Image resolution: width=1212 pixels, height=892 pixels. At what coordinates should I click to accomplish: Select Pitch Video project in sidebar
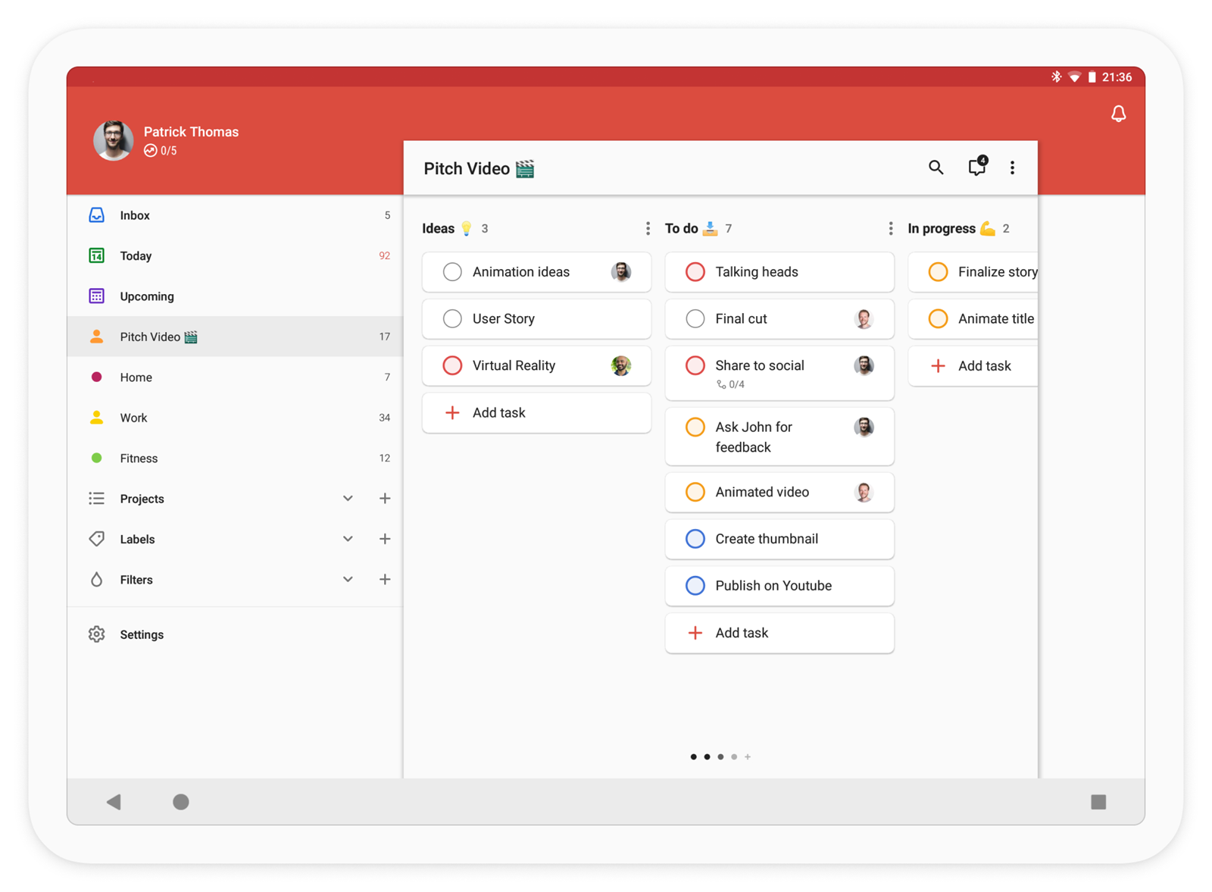(235, 336)
